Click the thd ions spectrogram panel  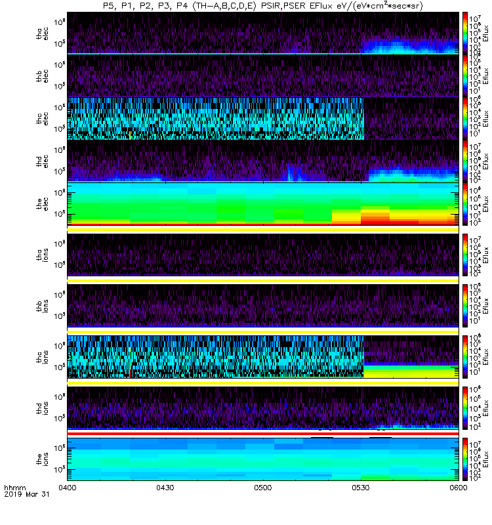[263, 408]
